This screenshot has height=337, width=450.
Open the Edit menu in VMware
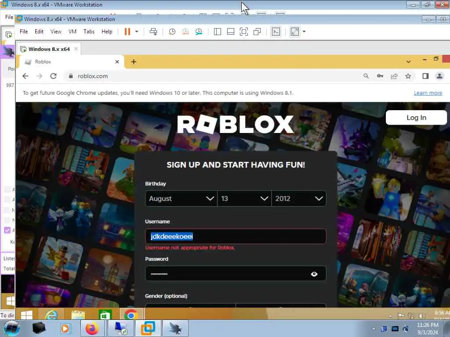pyautogui.click(x=39, y=32)
